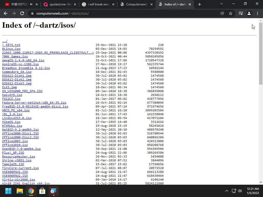This screenshot has height=197, width=263.
Task: Download FreeBSD-13.0-RELEASE-amd64-disc1.iso
Action: pos(35,106)
